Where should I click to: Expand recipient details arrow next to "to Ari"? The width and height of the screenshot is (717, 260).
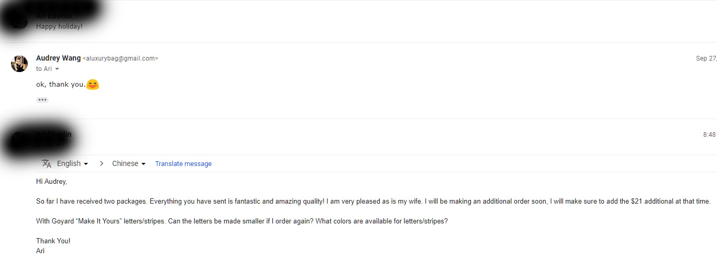(57, 69)
